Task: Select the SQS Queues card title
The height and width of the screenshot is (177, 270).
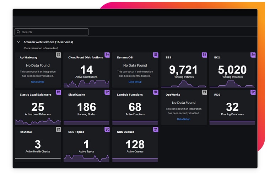Action: pyautogui.click(x=125, y=132)
